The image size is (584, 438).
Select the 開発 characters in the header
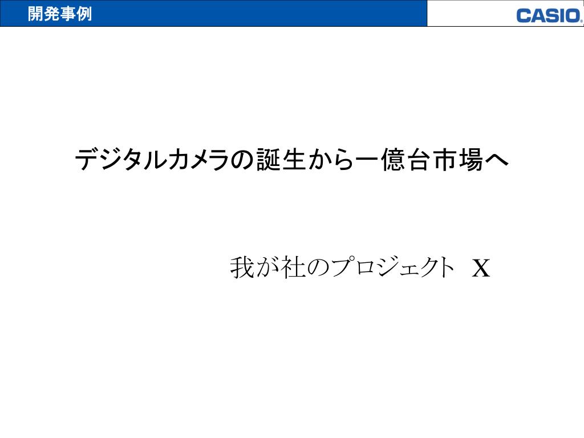click(43, 14)
